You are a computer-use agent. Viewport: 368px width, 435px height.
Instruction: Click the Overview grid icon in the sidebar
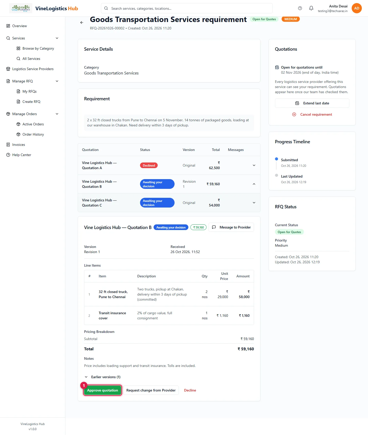[x=8, y=26]
